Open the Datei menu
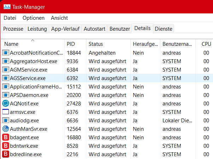Image resolution: width=213 pixels, height=159 pixels. pyautogui.click(x=10, y=18)
